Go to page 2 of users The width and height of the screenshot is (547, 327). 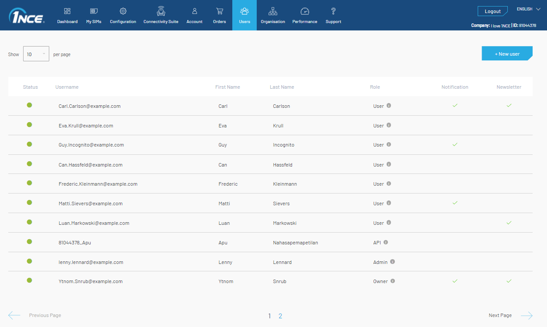[x=280, y=316]
